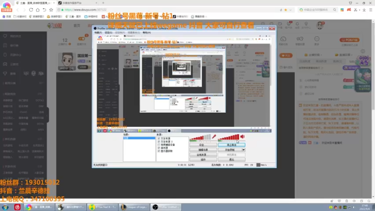Click the lightning speed-mode icon in address bar

pyautogui.click(x=281, y=10)
